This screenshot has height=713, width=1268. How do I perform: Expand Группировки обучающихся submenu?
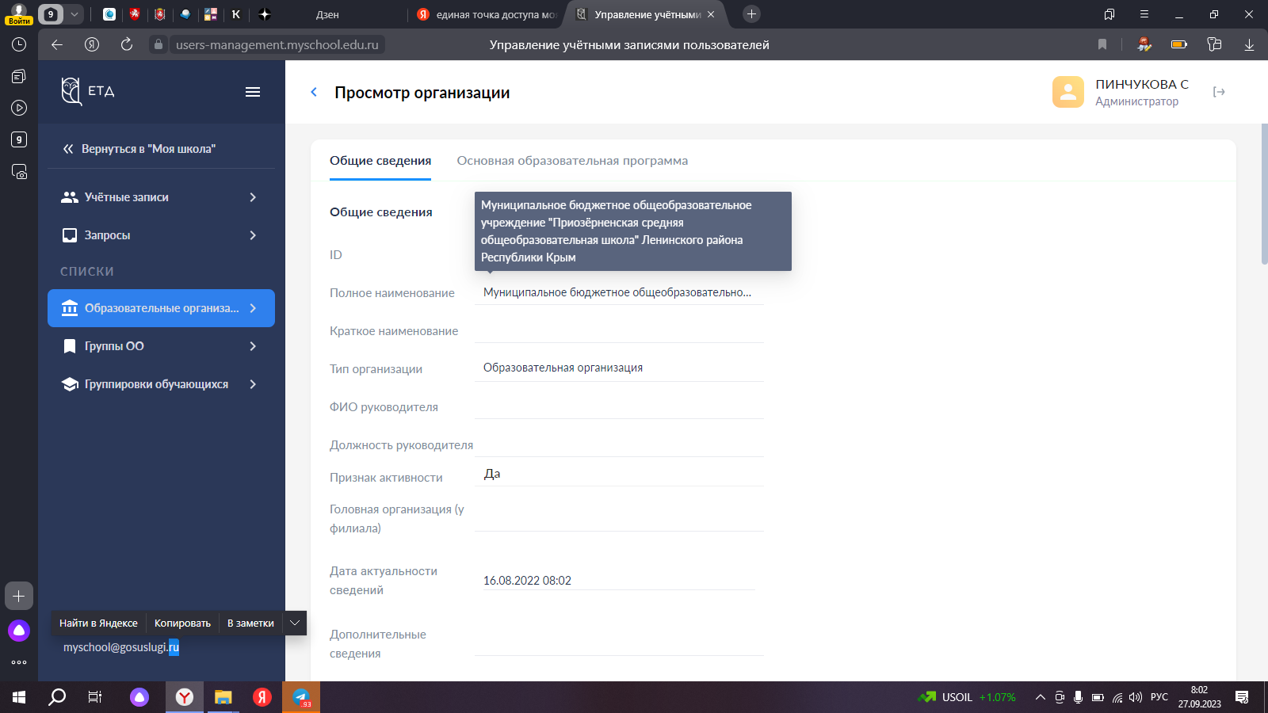pos(253,384)
